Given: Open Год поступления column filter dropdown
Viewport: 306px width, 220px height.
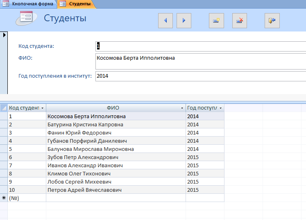Looking at the screenshot, I should tap(220, 108).
